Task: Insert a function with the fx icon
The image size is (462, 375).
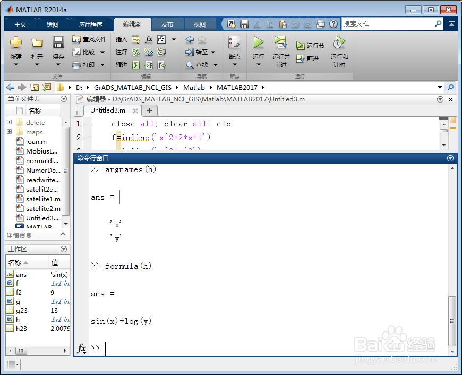Action: [149, 39]
